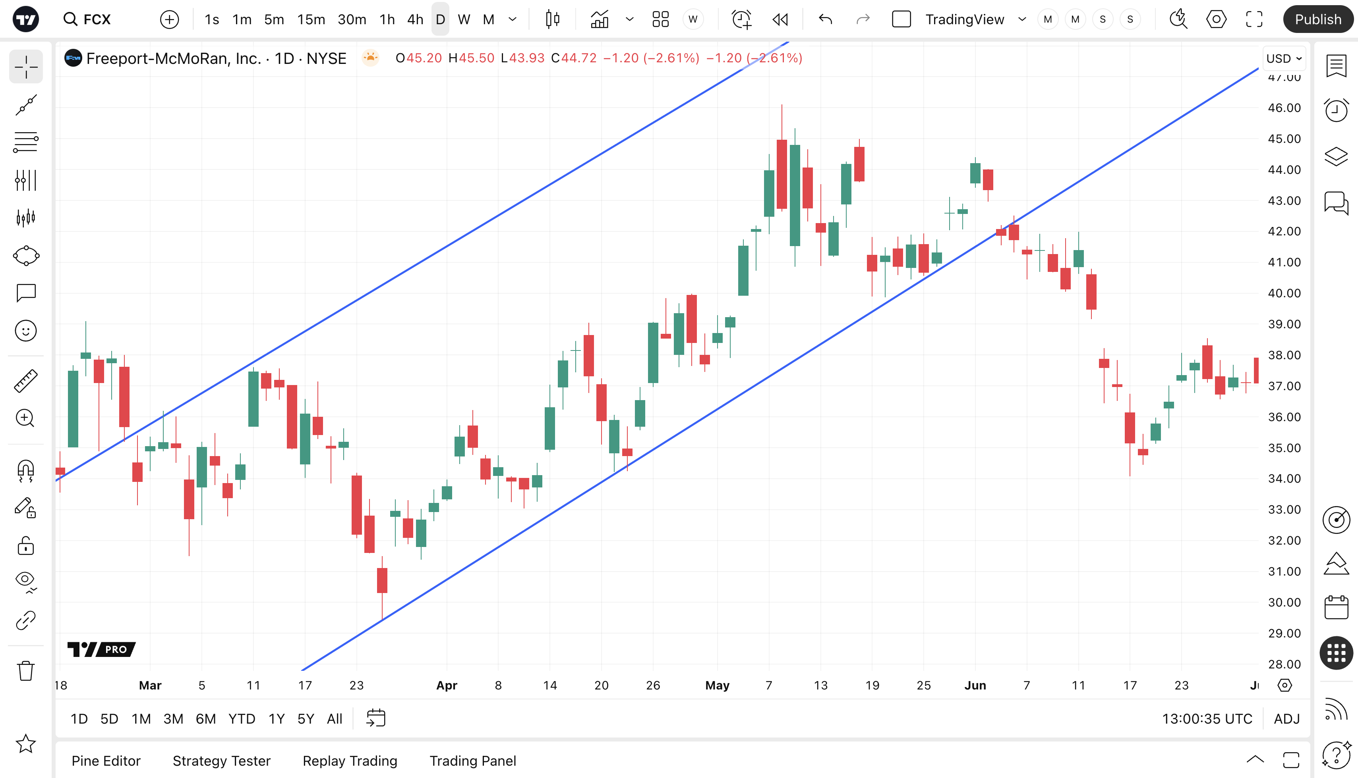
Task: Open the emoji icons tool
Action: (x=26, y=331)
